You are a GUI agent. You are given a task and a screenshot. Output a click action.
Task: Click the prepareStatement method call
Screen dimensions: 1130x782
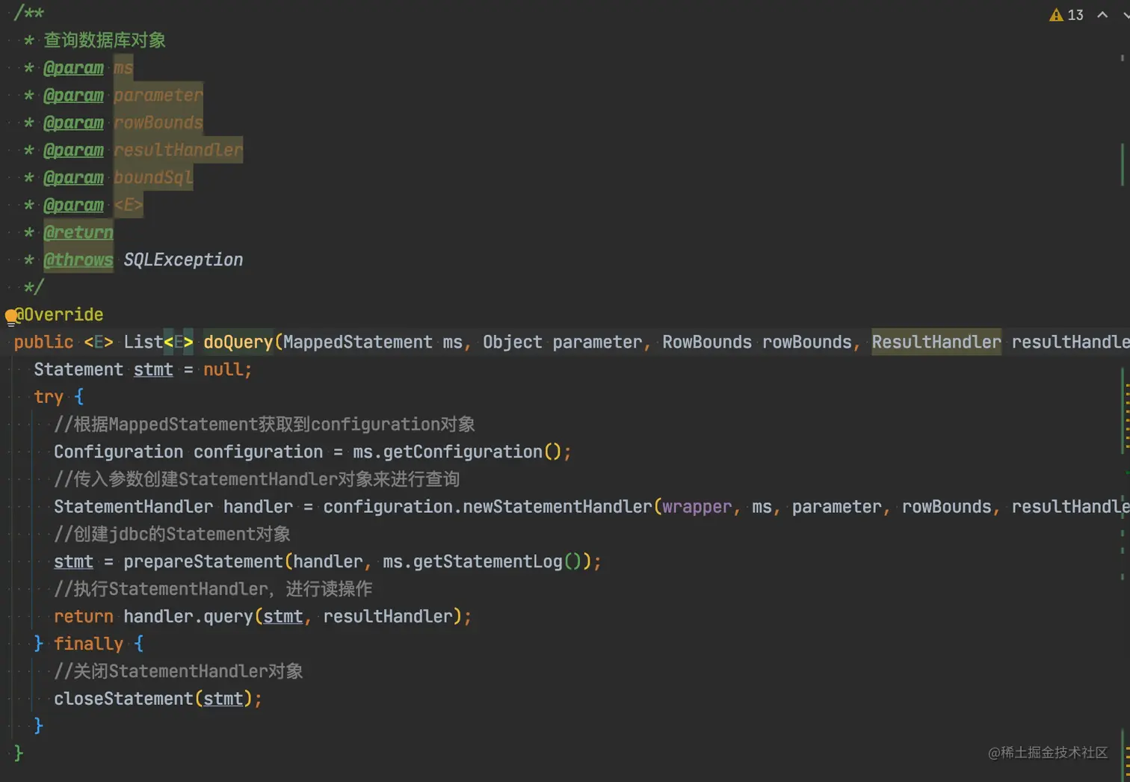pyautogui.click(x=203, y=561)
